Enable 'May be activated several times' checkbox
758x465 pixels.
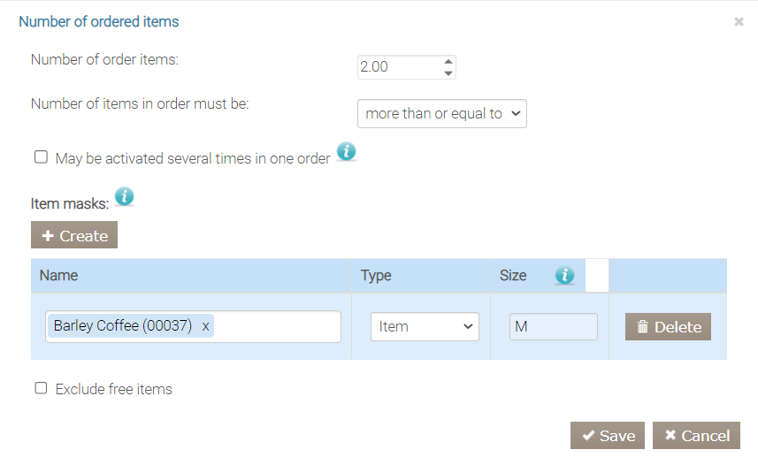tap(41, 157)
